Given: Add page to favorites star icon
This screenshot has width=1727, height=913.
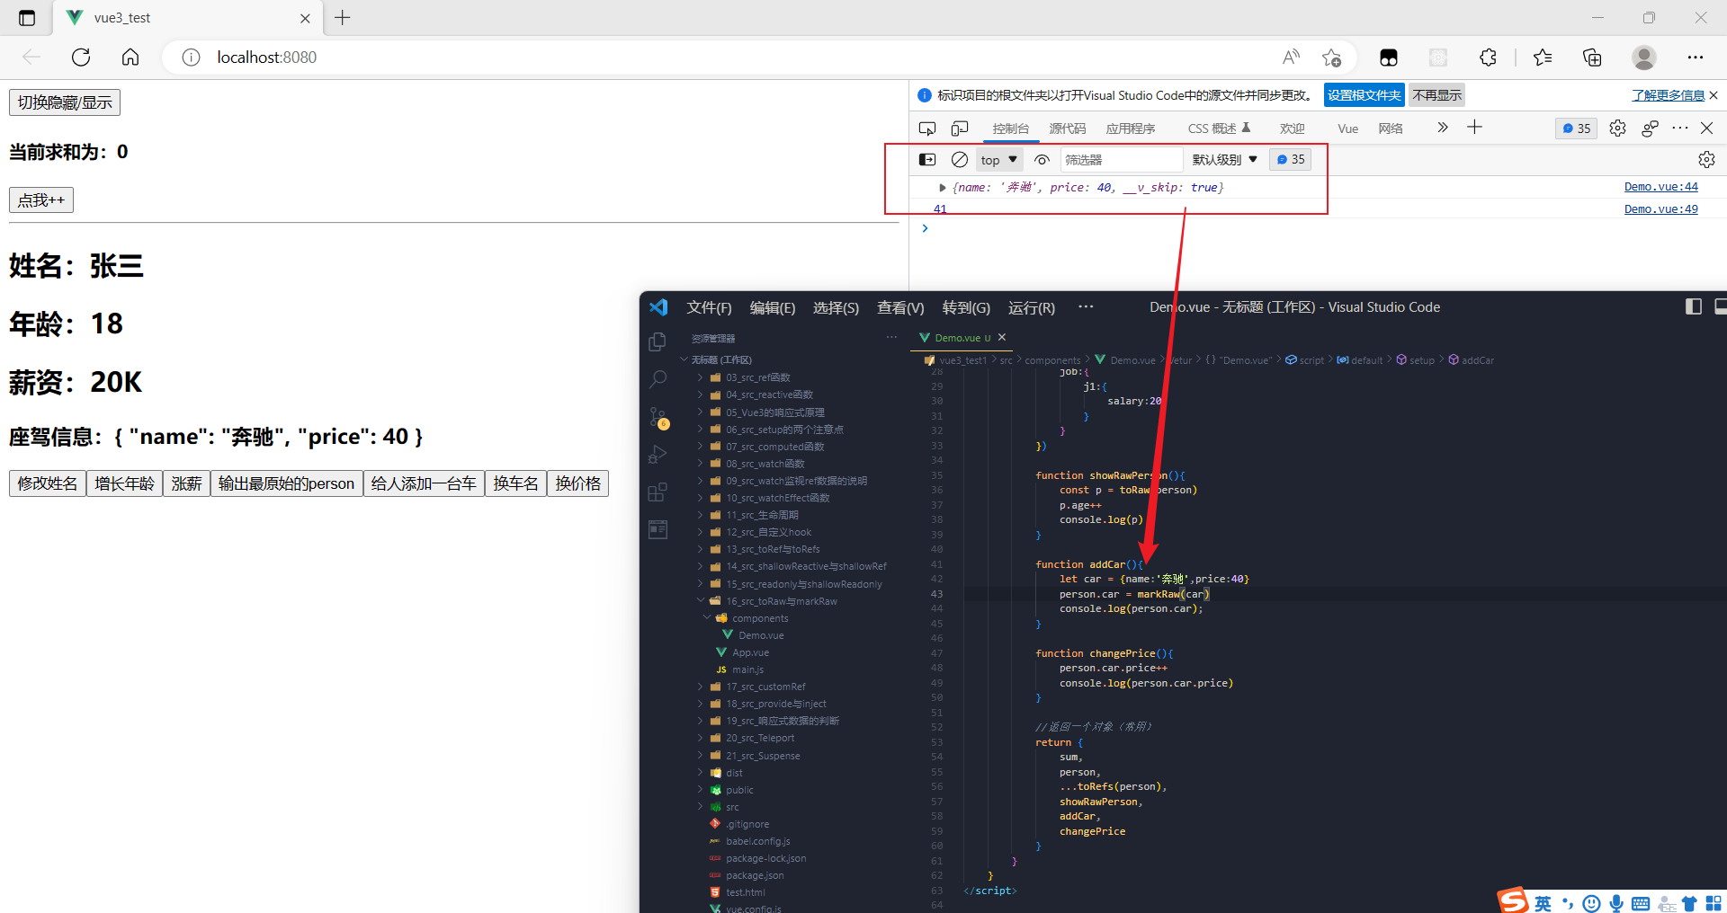Looking at the screenshot, I should (x=1332, y=58).
